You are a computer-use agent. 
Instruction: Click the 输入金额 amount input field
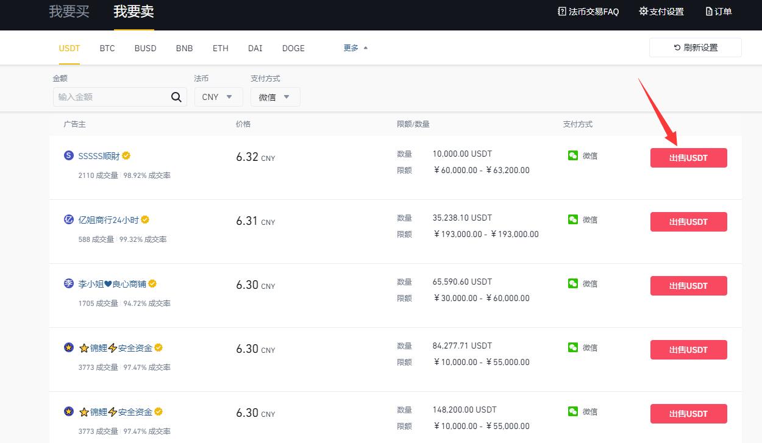tap(110, 97)
